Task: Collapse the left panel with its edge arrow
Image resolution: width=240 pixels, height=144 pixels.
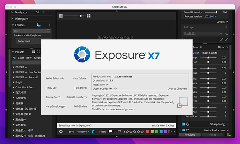Action: tap(6, 72)
